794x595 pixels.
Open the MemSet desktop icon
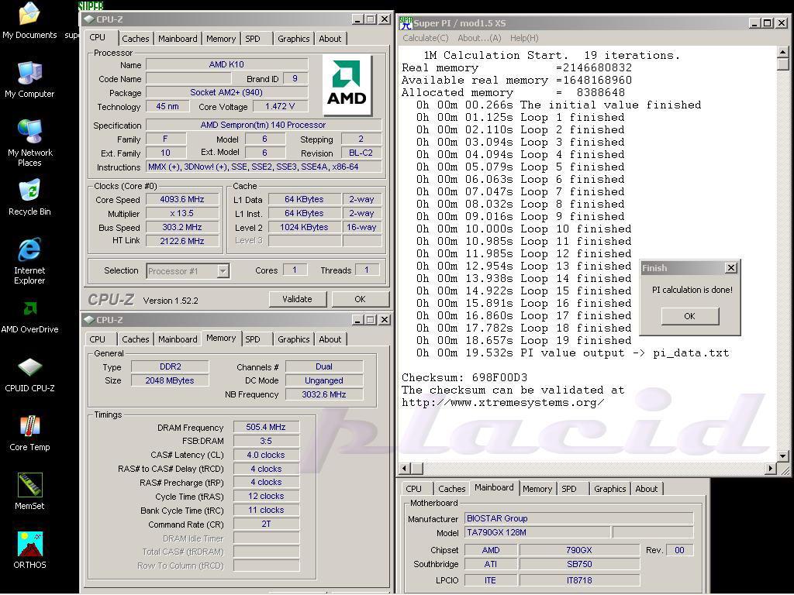pyautogui.click(x=29, y=492)
